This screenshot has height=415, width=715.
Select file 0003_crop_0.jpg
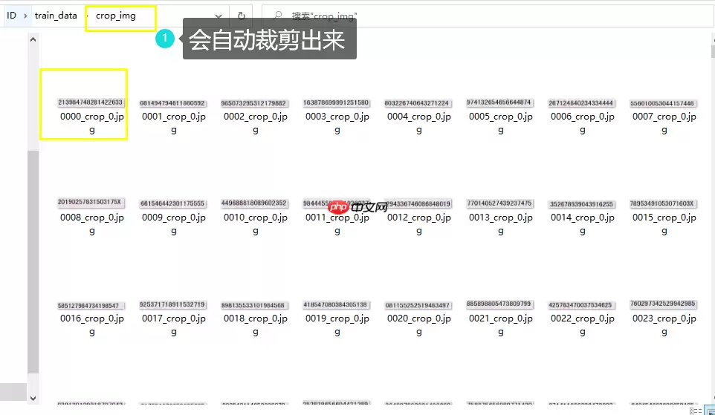tap(337, 116)
